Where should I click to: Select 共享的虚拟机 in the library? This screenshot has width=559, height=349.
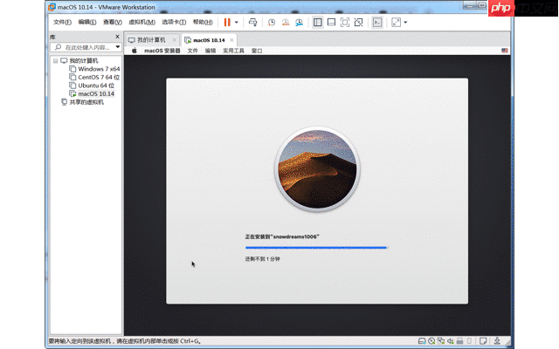[x=86, y=102]
